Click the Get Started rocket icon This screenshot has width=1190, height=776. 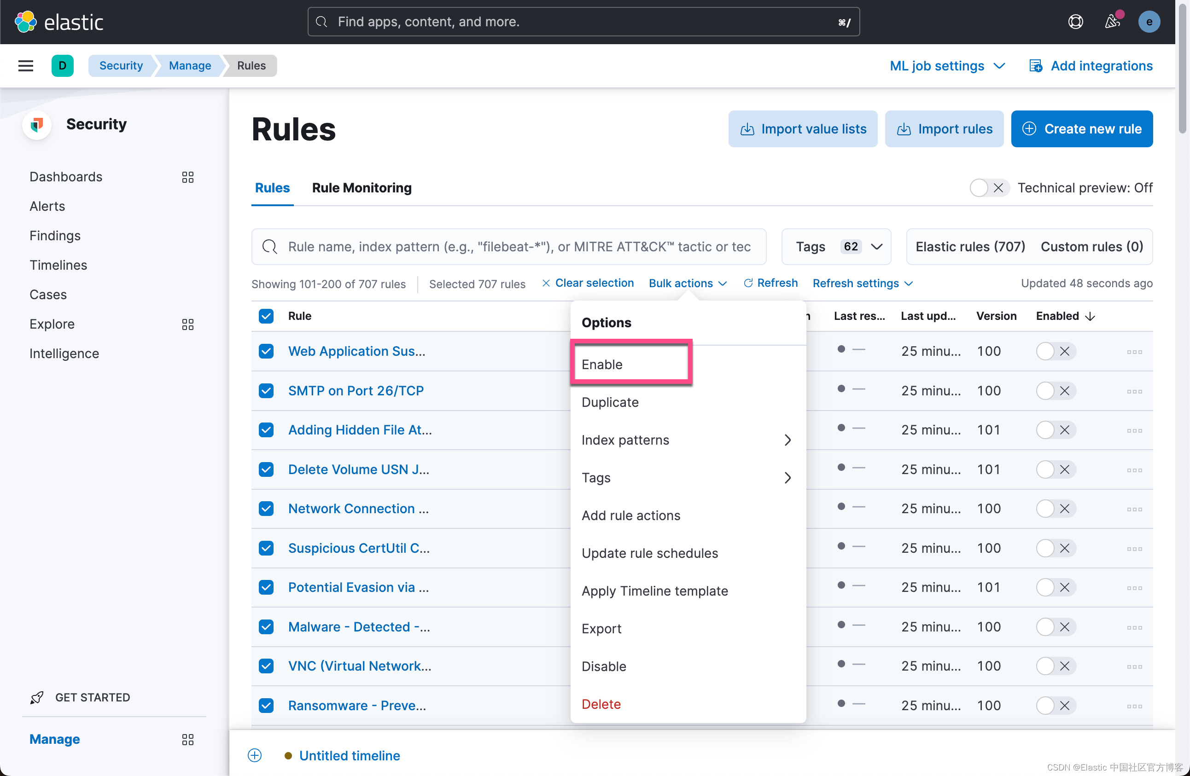point(37,698)
